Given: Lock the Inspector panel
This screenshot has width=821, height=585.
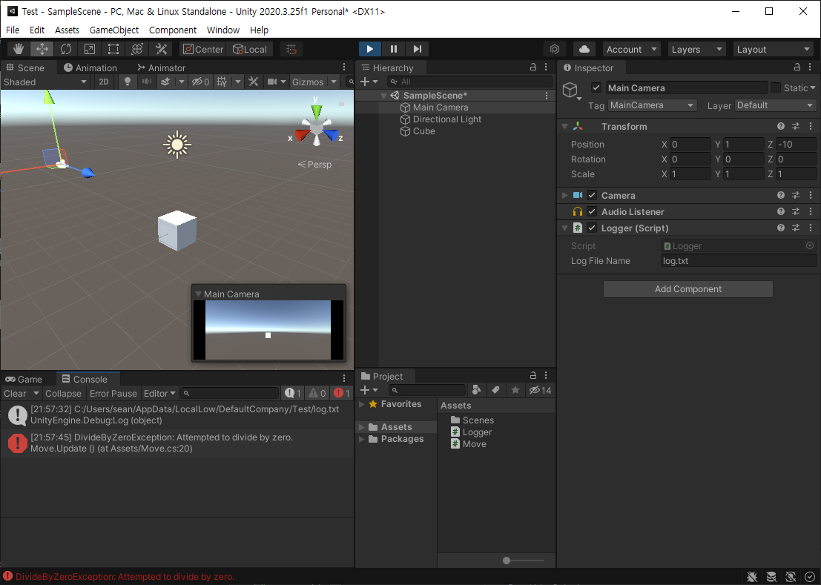Looking at the screenshot, I should pos(797,67).
